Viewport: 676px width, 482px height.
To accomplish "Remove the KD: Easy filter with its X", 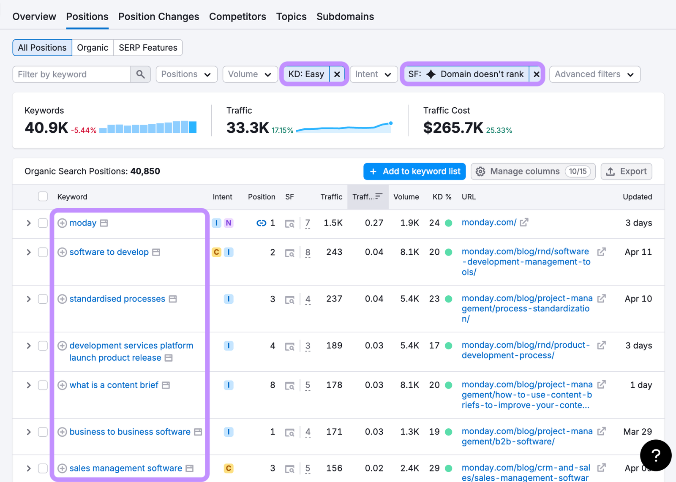I will click(337, 74).
